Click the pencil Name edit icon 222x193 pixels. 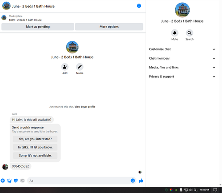click(79, 67)
